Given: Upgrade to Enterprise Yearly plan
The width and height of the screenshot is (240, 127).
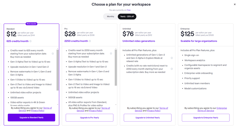Looking at the screenshot, I should tap(205, 118).
